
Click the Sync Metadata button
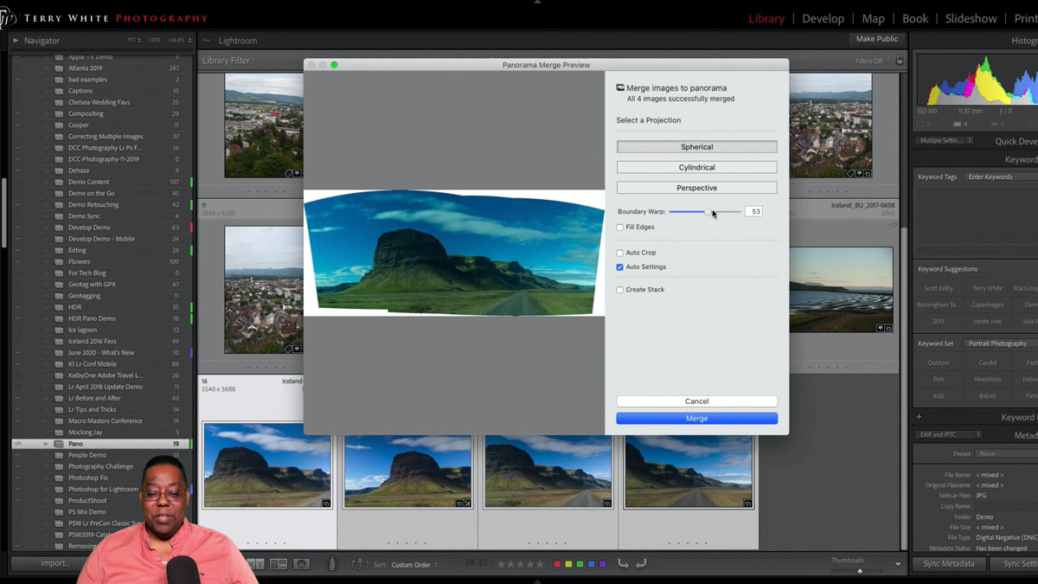tap(948, 563)
